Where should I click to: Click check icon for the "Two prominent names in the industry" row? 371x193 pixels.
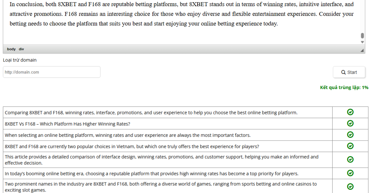pos(350,186)
